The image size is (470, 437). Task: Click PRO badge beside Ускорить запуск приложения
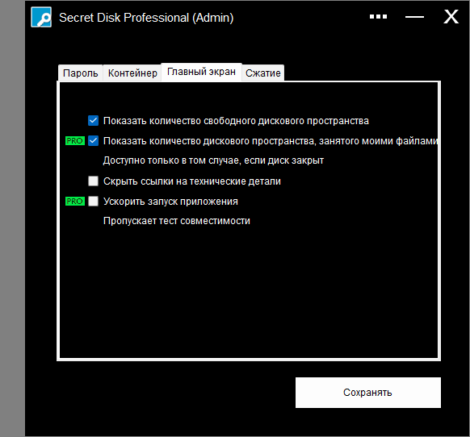coord(75,201)
